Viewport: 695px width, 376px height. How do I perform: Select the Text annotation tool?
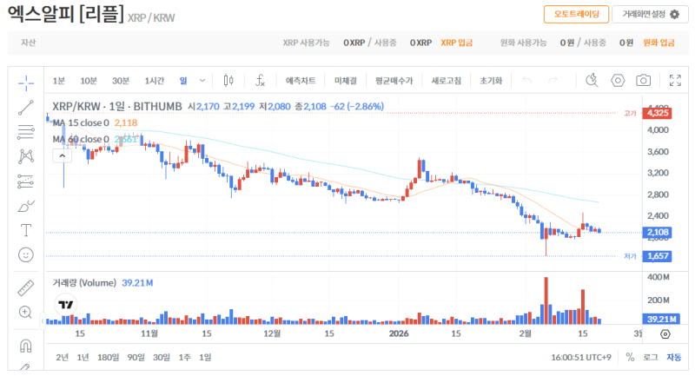click(26, 230)
